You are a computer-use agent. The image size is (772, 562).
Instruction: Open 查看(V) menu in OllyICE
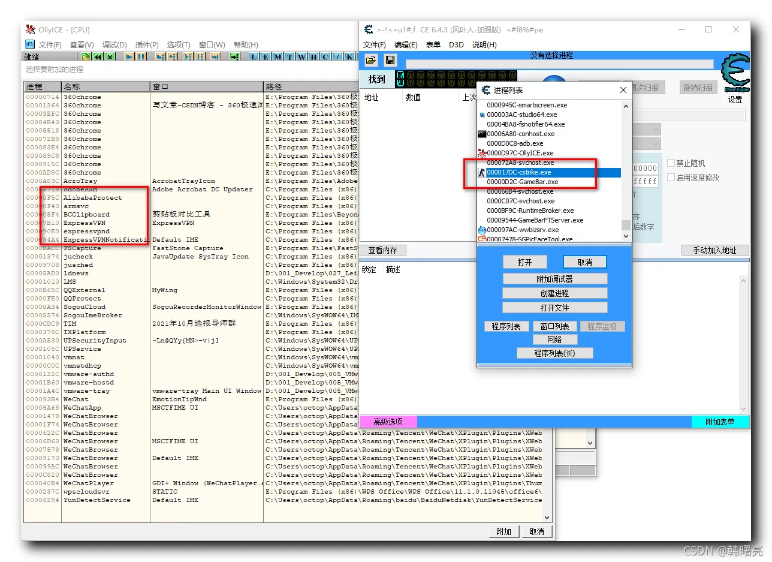coord(82,44)
